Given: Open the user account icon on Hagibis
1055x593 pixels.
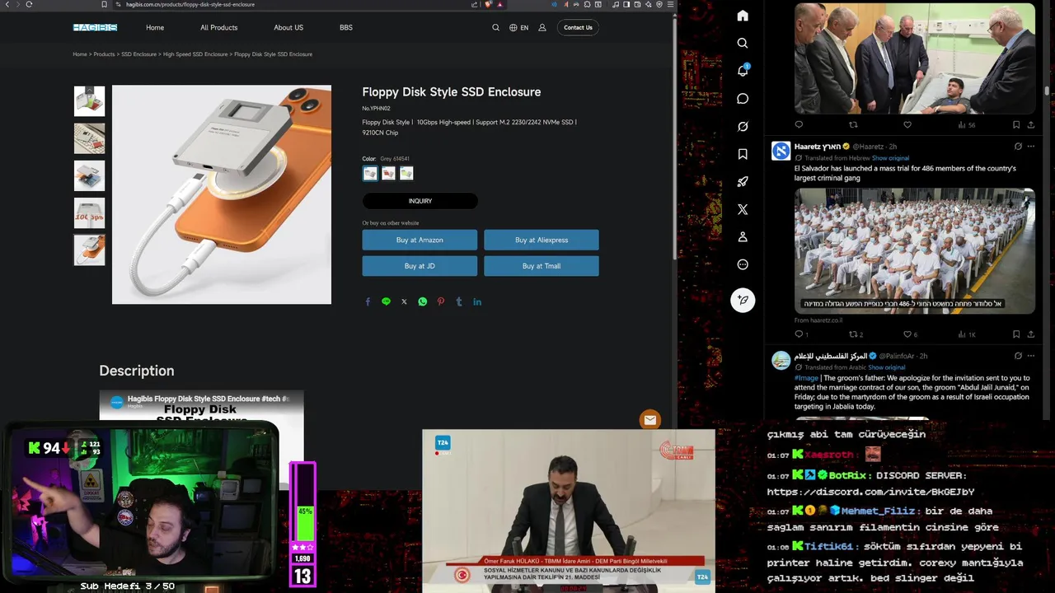Looking at the screenshot, I should coord(542,27).
